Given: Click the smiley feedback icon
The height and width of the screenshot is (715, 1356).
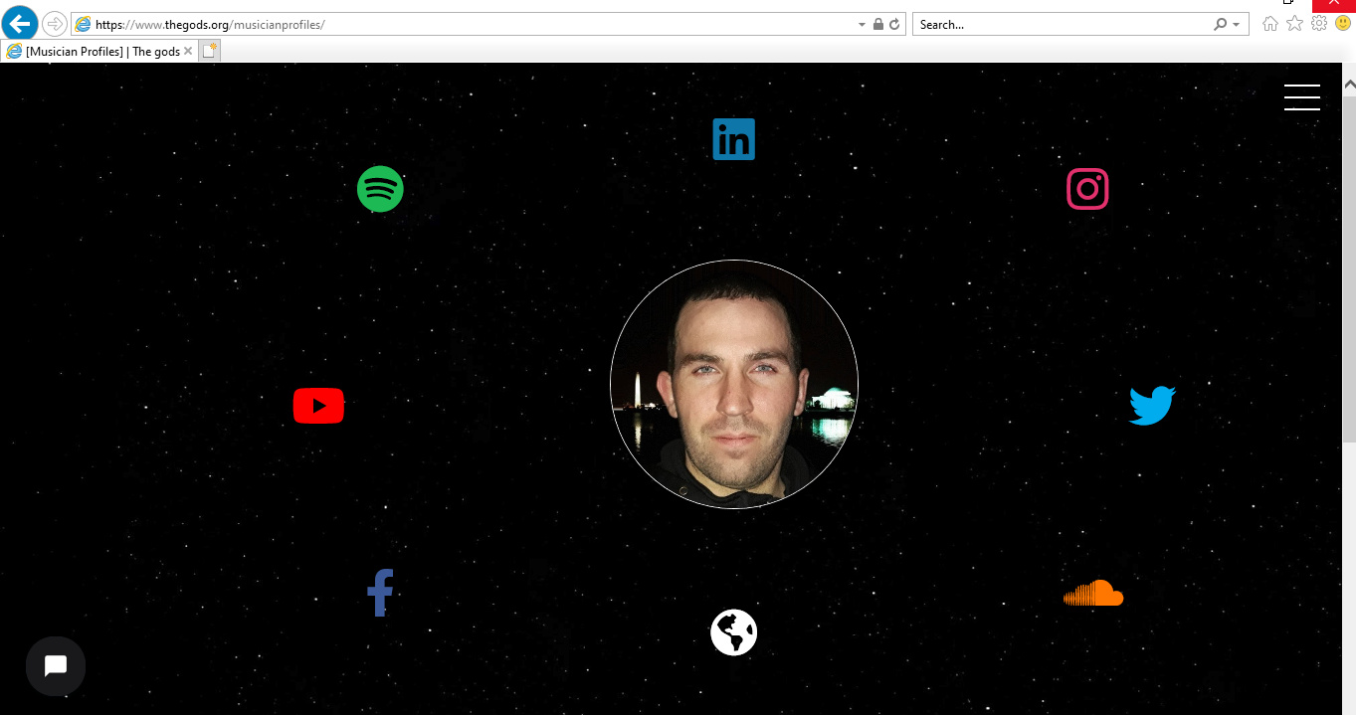Looking at the screenshot, I should tap(1343, 24).
